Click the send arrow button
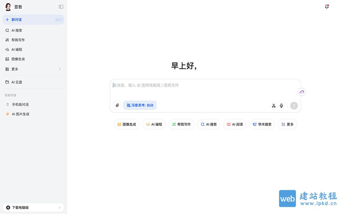This screenshot has height=214, width=344. [x=294, y=106]
